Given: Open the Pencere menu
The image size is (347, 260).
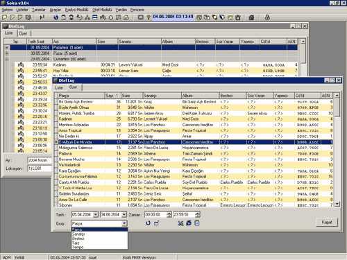Looking at the screenshot, I should (137, 10).
